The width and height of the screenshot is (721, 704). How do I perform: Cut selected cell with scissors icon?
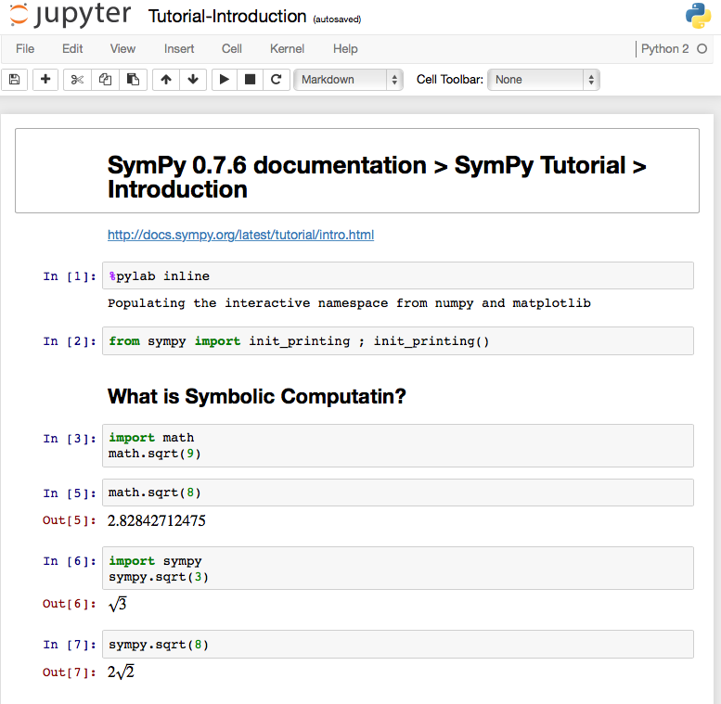coord(77,80)
